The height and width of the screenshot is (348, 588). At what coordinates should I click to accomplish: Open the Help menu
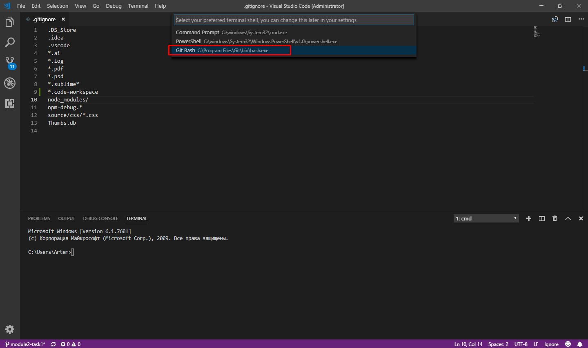[160, 6]
